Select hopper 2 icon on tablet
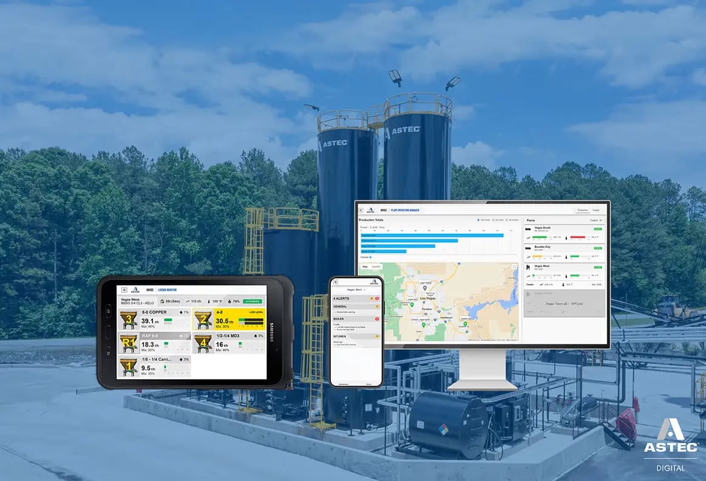The height and width of the screenshot is (481, 706). (x=203, y=319)
